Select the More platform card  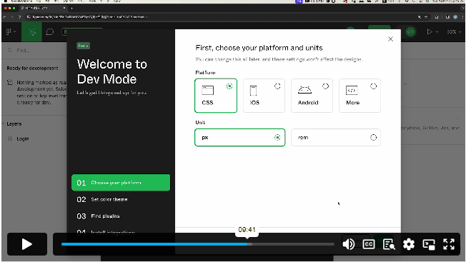pos(360,96)
